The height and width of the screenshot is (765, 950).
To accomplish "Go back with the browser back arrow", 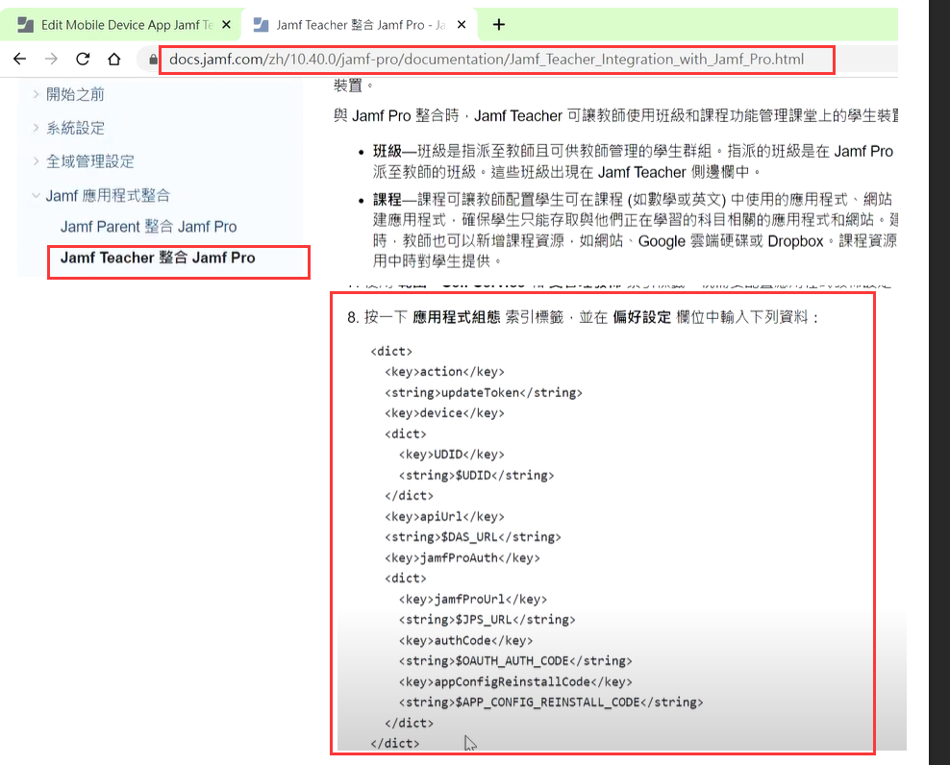I will 20,59.
